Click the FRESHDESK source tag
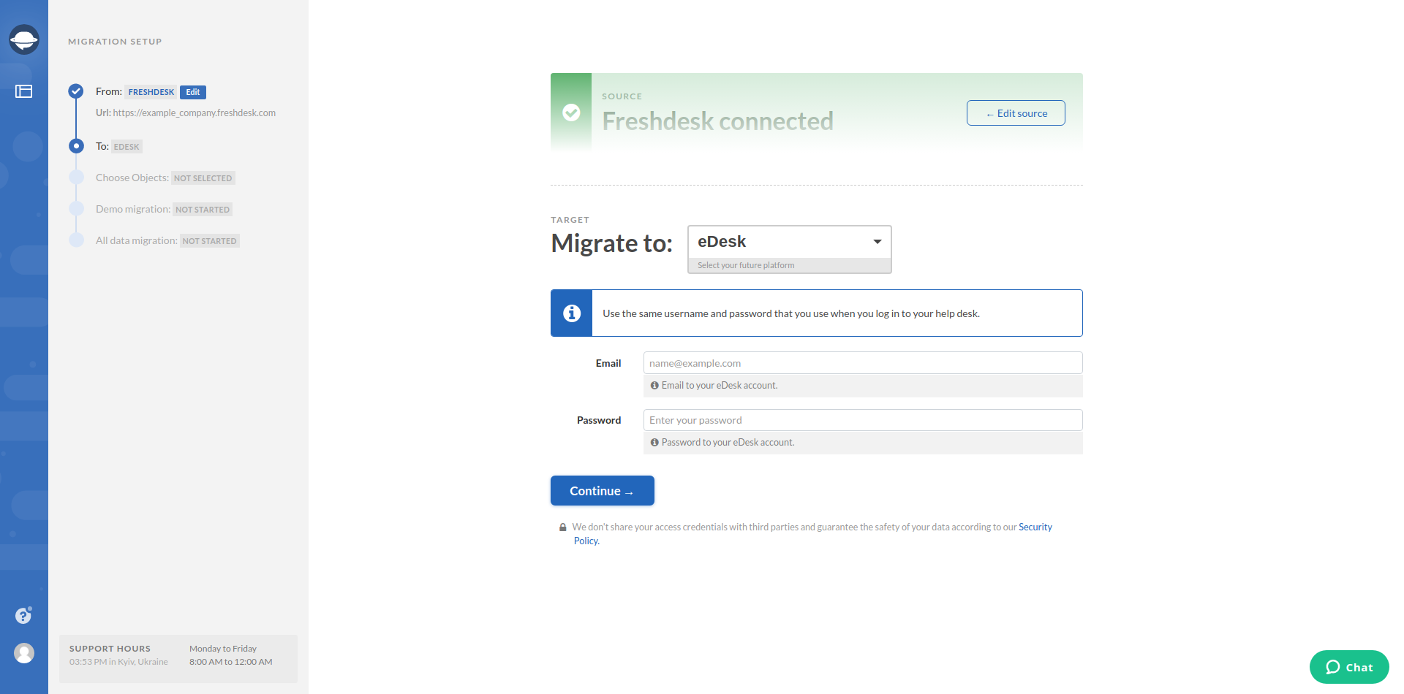 click(151, 92)
